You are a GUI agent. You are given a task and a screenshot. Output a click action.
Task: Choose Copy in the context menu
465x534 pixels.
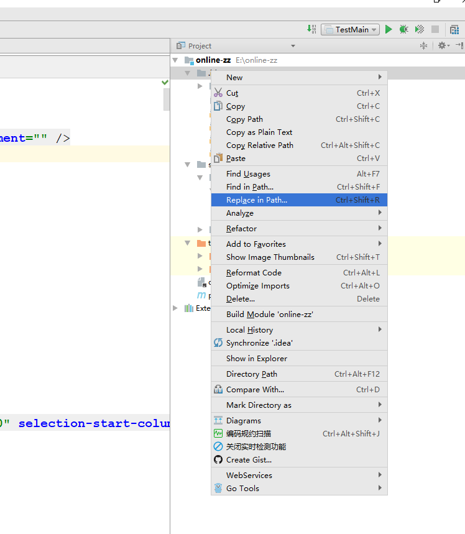pyautogui.click(x=299, y=106)
